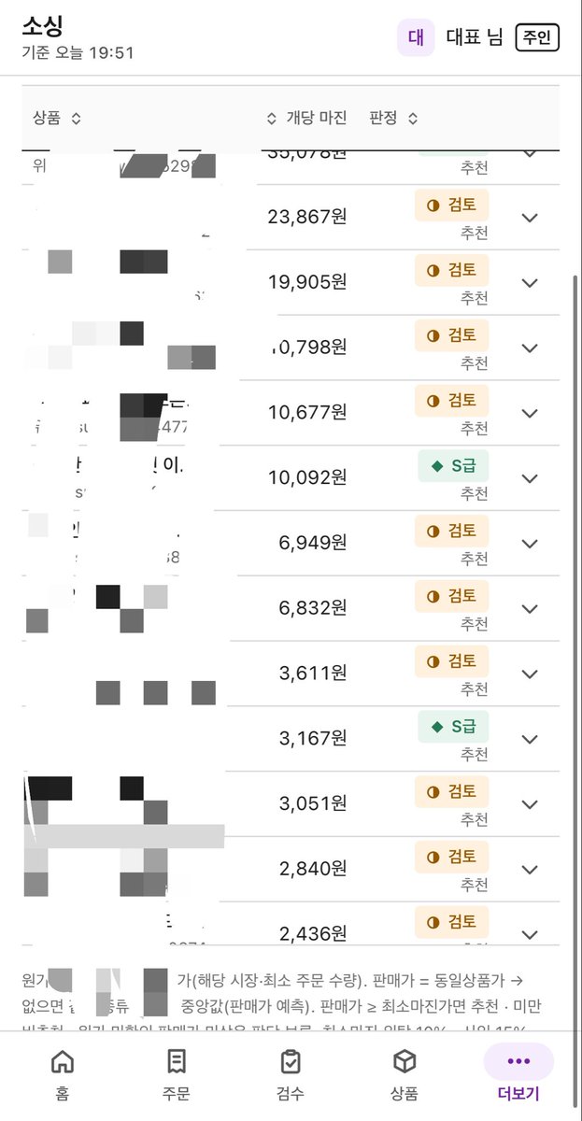Viewport: 582px width, 1121px height.
Task: Click the 주인 owner badge
Action: point(538,38)
